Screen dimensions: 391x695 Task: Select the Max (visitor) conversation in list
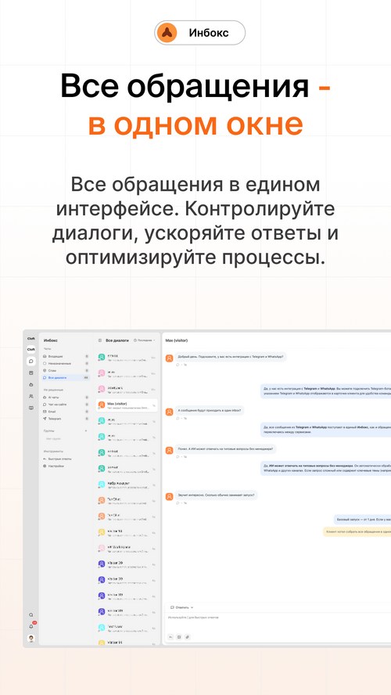[127, 405]
